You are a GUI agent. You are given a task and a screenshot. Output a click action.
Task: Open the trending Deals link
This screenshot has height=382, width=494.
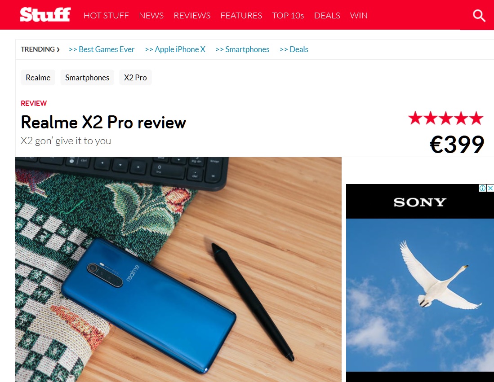click(x=294, y=49)
